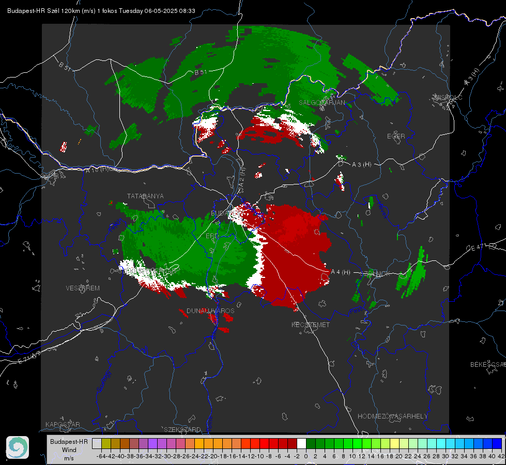
Task: Click the SZOLNOK city label
Action: coord(375,274)
